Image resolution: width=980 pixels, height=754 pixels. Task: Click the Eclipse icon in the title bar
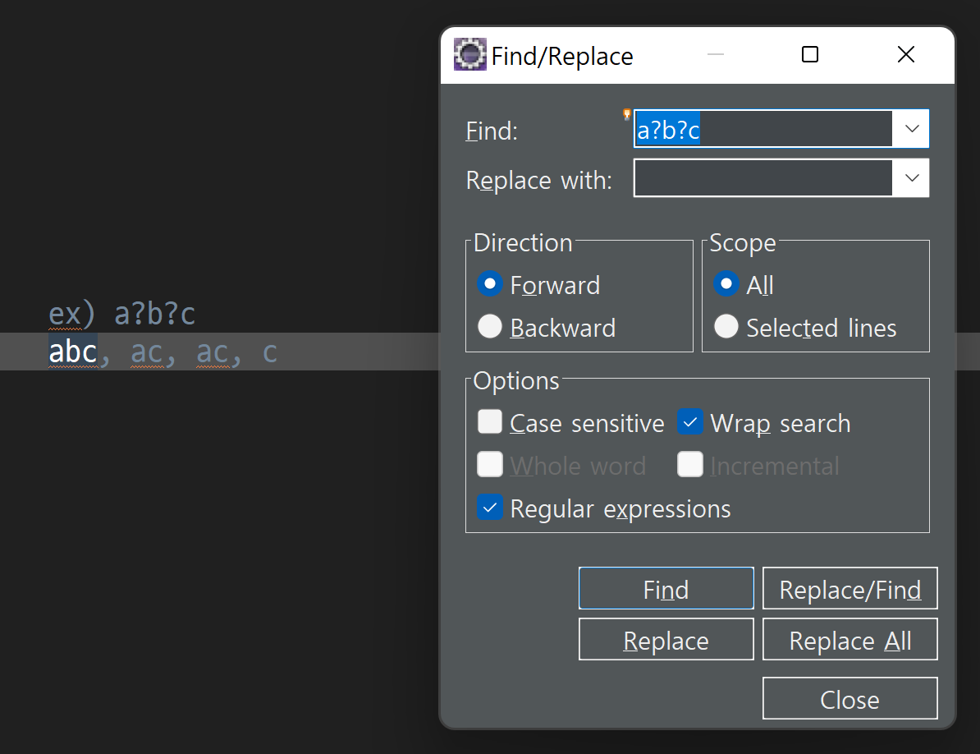click(469, 55)
